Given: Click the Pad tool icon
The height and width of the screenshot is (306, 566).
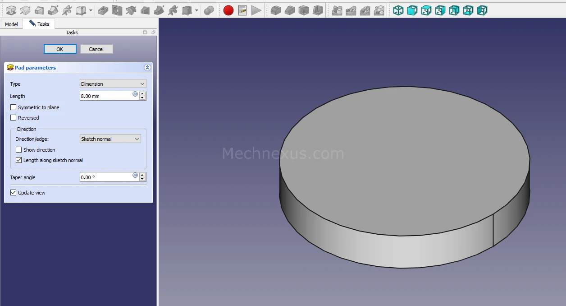Looking at the screenshot, I should click(x=11, y=10).
